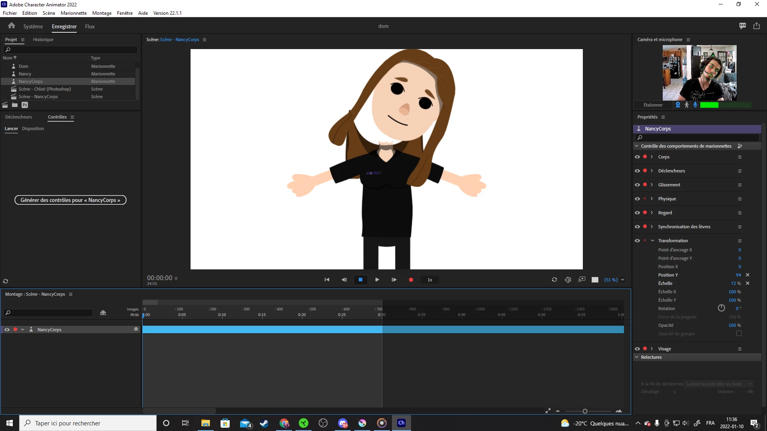Viewport: 767px width, 431px height.
Task: Step forward one frame
Action: 394,280
